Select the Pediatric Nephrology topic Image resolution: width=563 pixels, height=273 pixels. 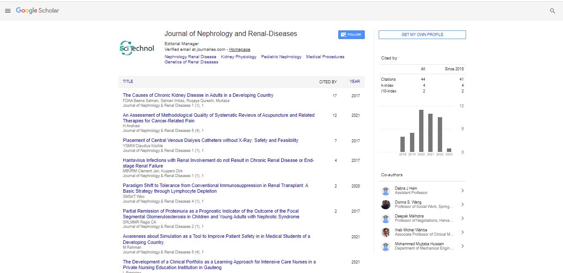(281, 57)
